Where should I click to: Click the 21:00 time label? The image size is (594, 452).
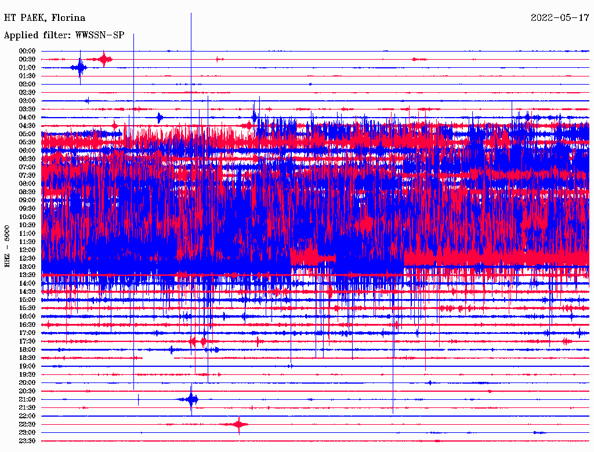(x=27, y=399)
